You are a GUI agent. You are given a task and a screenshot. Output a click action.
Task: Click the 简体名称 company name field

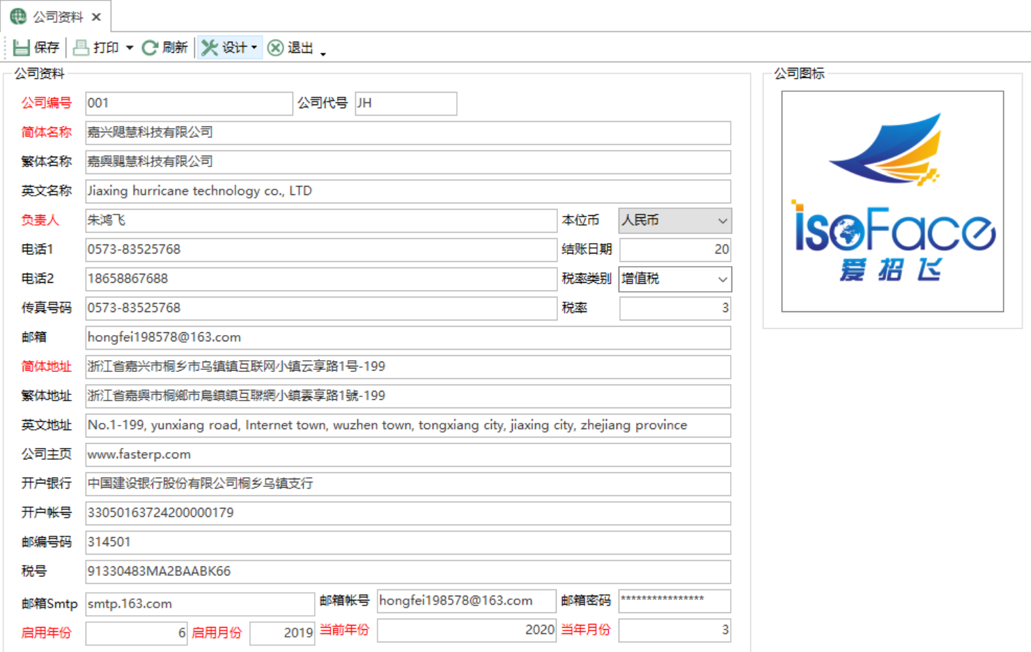pos(408,132)
